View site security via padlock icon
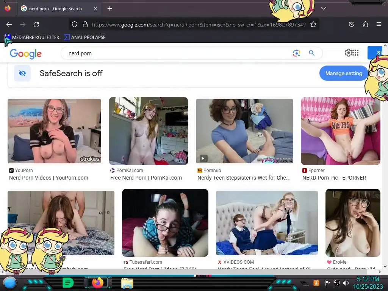Image resolution: width=388 pixels, height=291 pixels. point(85,24)
